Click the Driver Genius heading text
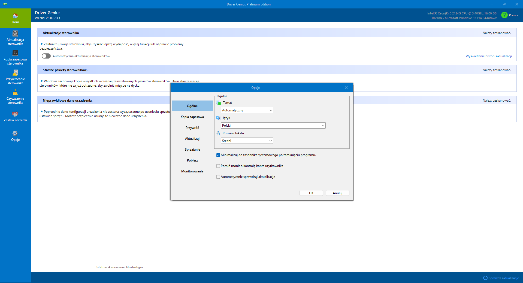 click(x=48, y=13)
